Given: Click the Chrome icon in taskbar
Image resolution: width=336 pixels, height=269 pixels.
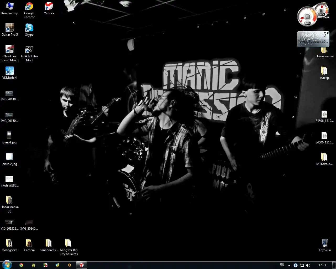Looking at the screenshot, I should pyautogui.click(x=21, y=265).
